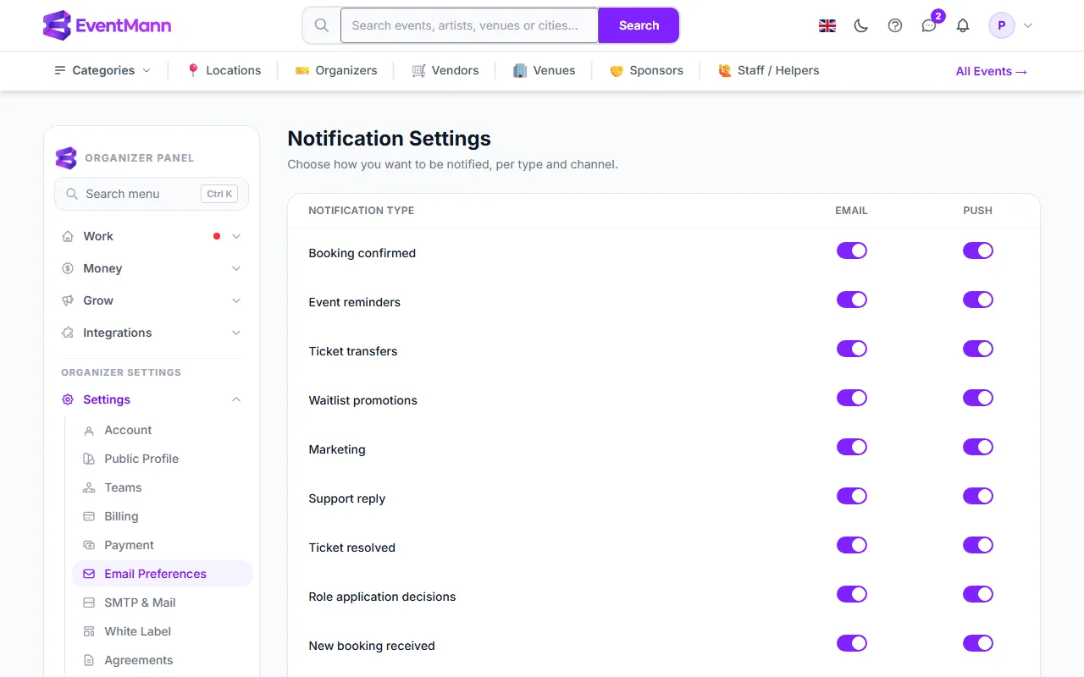Open the Account settings page
Viewport: 1084px width, 677px height.
click(162, 430)
